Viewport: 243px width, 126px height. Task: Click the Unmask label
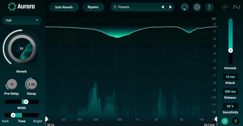tap(230, 68)
